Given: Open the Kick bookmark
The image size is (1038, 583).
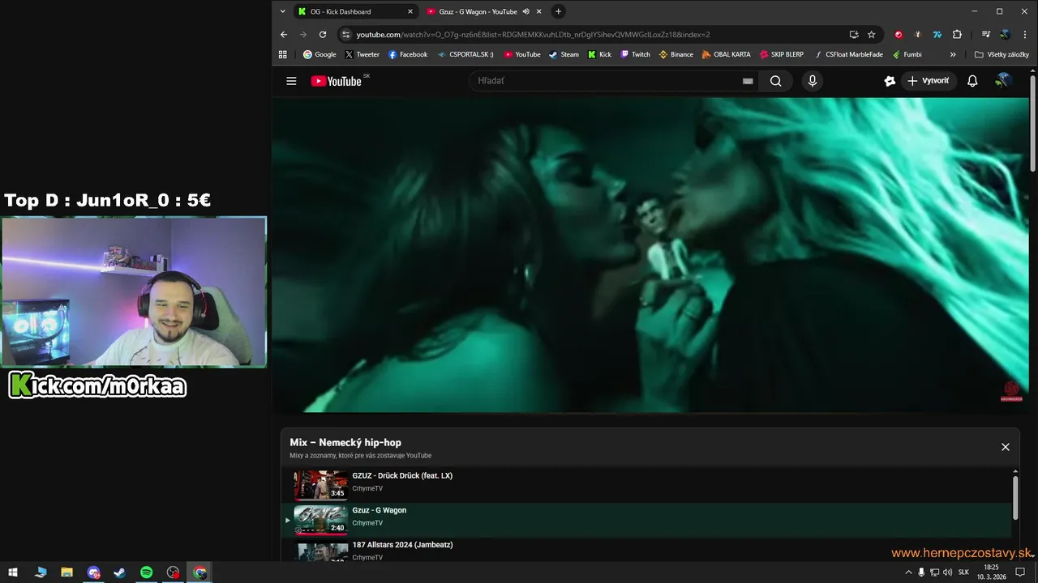Looking at the screenshot, I should point(600,54).
